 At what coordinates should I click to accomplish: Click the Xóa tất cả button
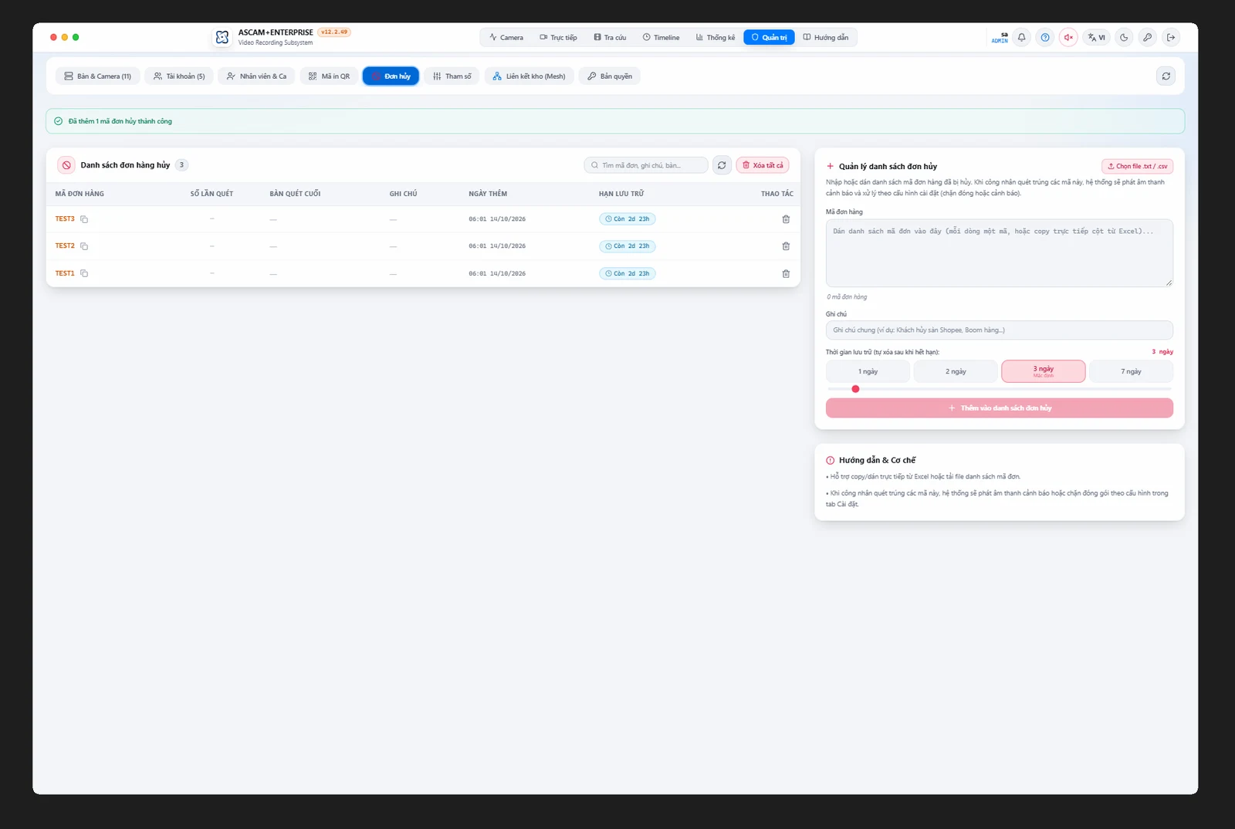coord(763,165)
